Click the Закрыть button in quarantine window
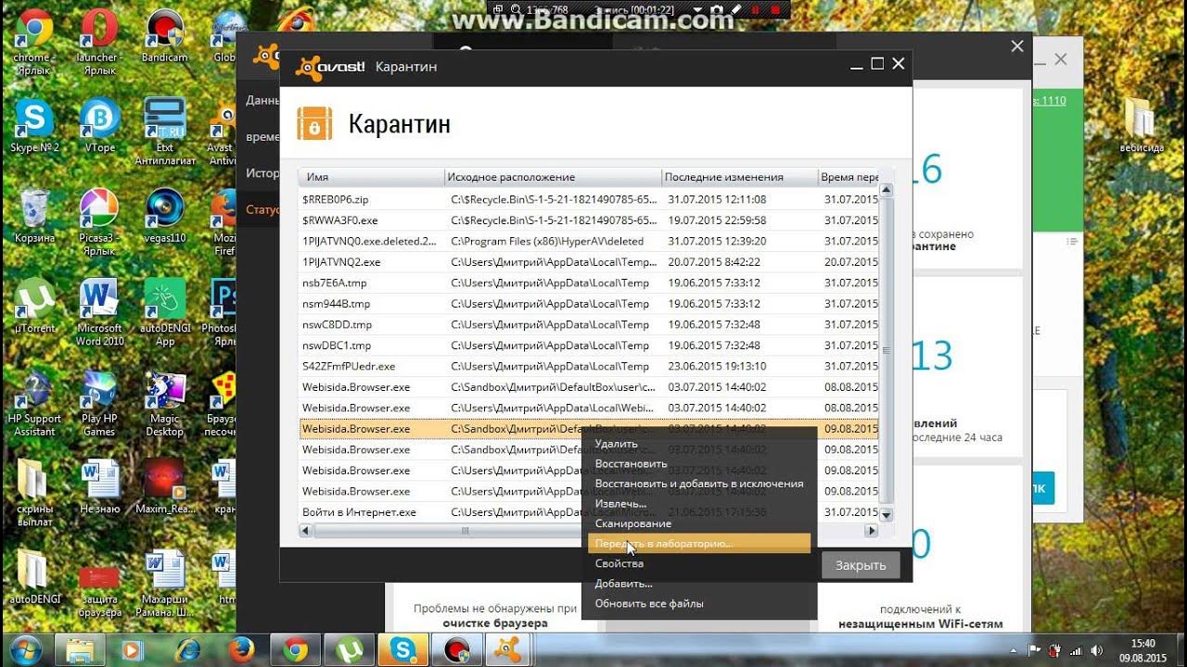The height and width of the screenshot is (667, 1187). pos(861,565)
